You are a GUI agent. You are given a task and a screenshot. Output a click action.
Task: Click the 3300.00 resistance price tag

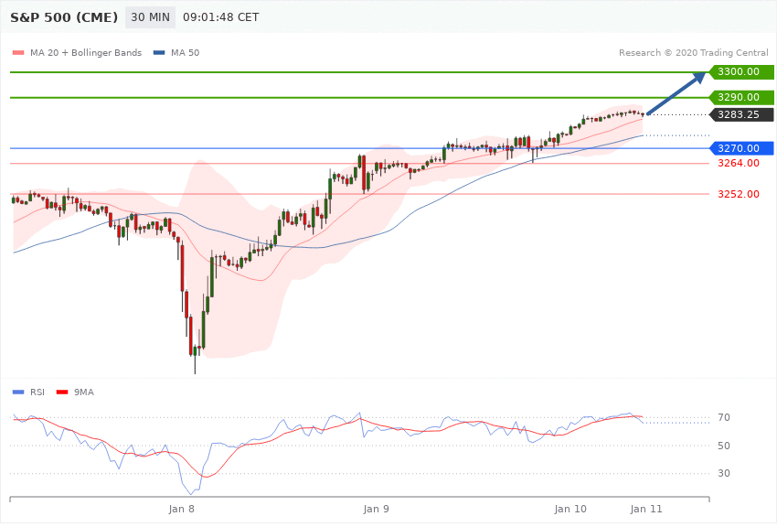[x=741, y=72]
